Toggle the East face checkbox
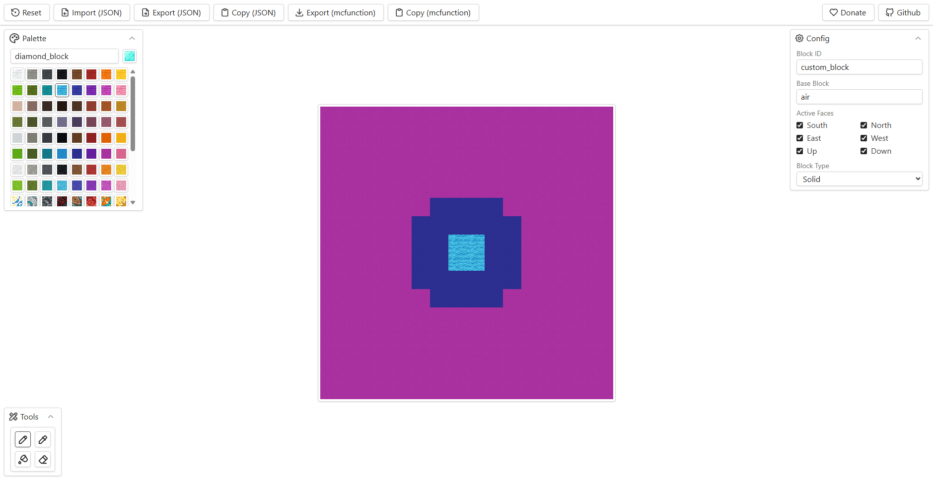 tap(799, 138)
